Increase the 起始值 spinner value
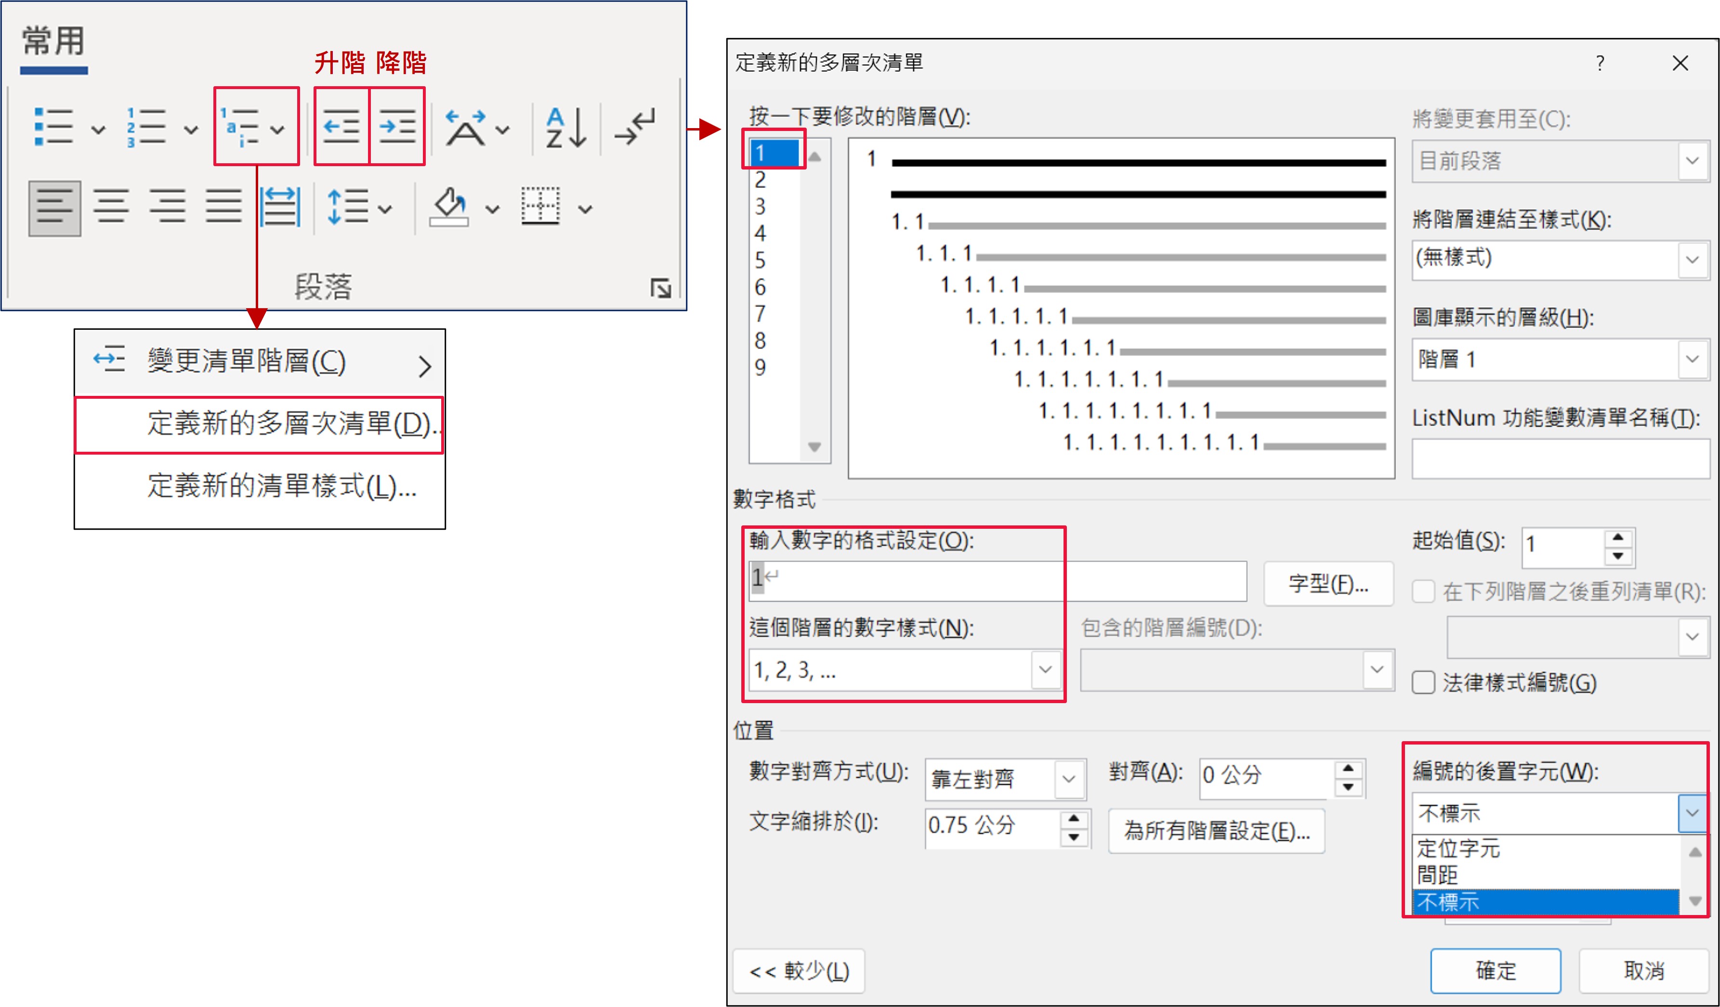Viewport: 1720px width, 1007px height. 1617,537
